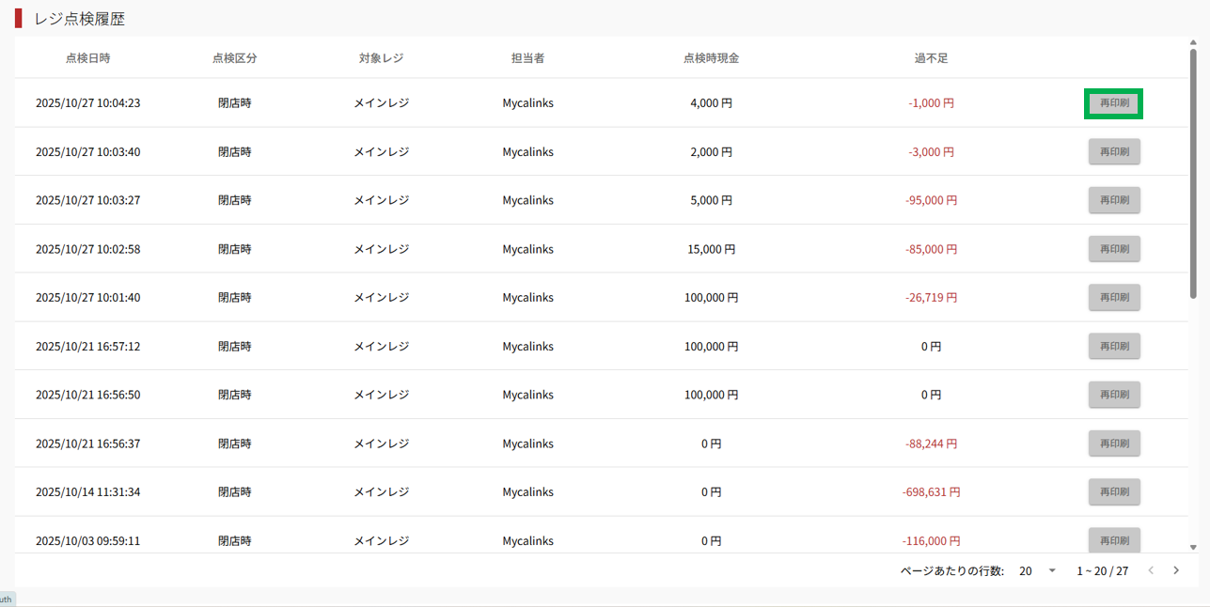
Task: Click the 過不足 column header
Action: tap(931, 58)
